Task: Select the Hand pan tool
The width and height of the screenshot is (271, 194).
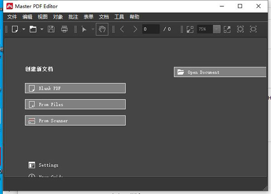Action: coord(102,29)
